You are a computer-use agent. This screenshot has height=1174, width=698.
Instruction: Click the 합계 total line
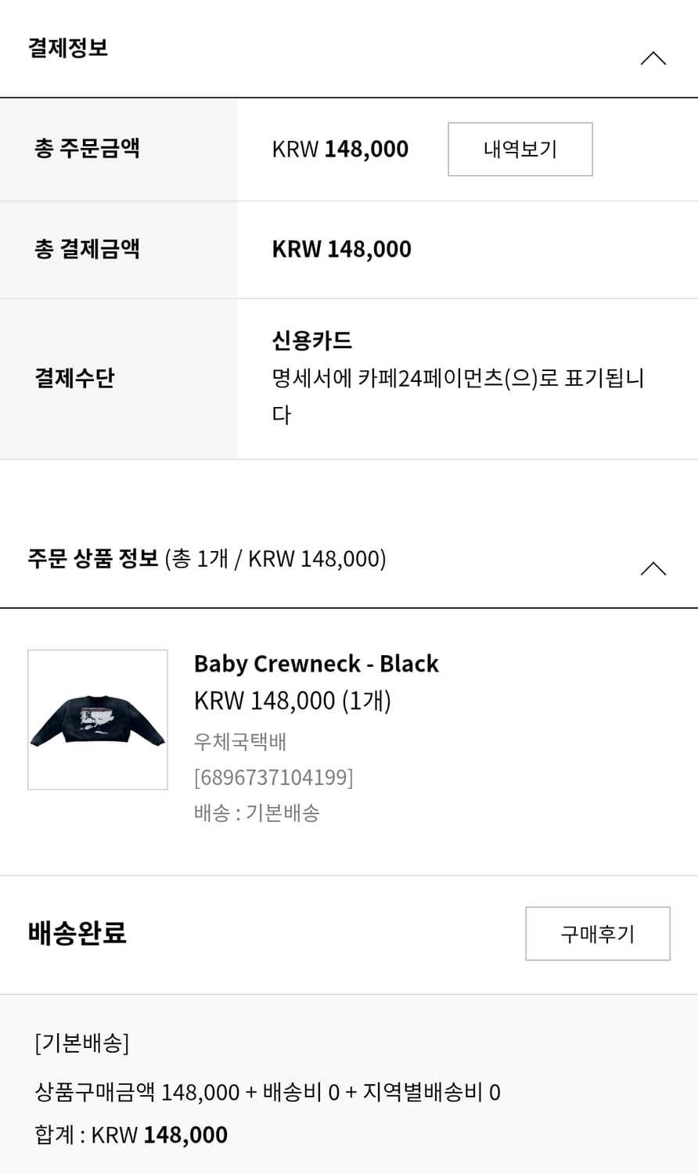[131, 1135]
